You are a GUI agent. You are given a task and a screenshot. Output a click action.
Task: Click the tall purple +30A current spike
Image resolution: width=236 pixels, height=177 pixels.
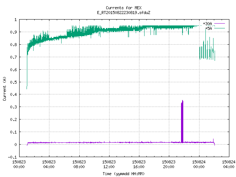182,122
